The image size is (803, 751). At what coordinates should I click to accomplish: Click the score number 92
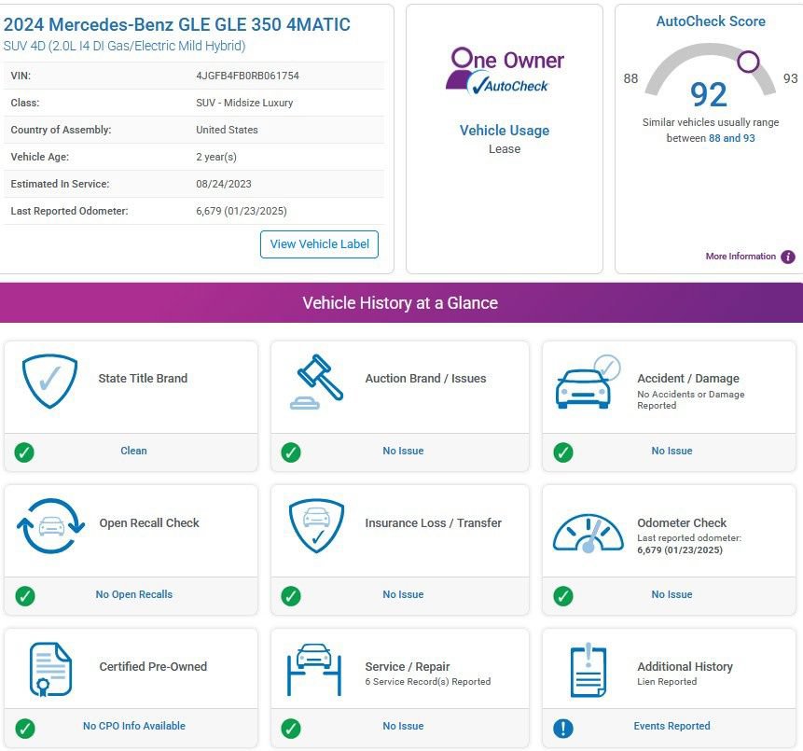(x=709, y=95)
